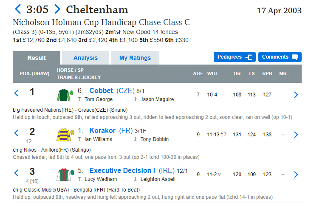This screenshot has height=206, width=311.
Task: Click Korakor's yellow and purple silks icon
Action: pos(65,135)
